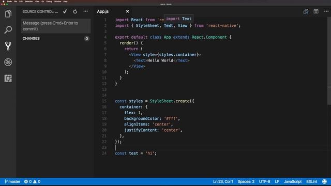
Task: Click 'render()' on line 5
Action: coord(129,43)
